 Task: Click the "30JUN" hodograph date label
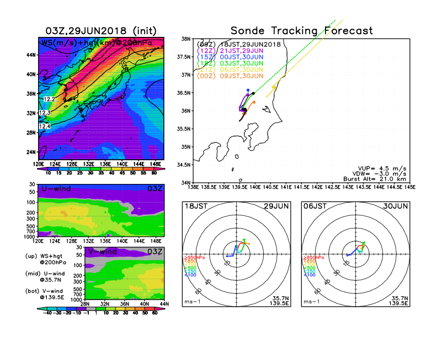[396, 206]
